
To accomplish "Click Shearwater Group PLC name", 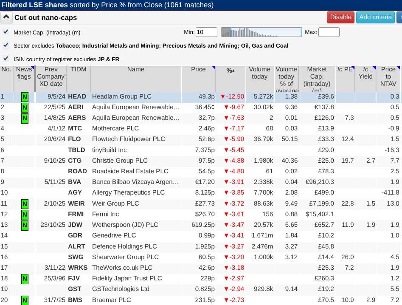I will (x=125, y=257).
